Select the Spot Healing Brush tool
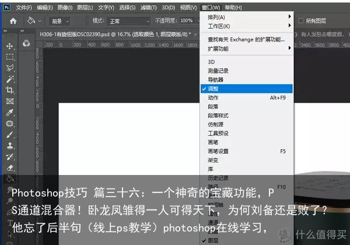This screenshot has height=245, width=350. click(x=10, y=124)
